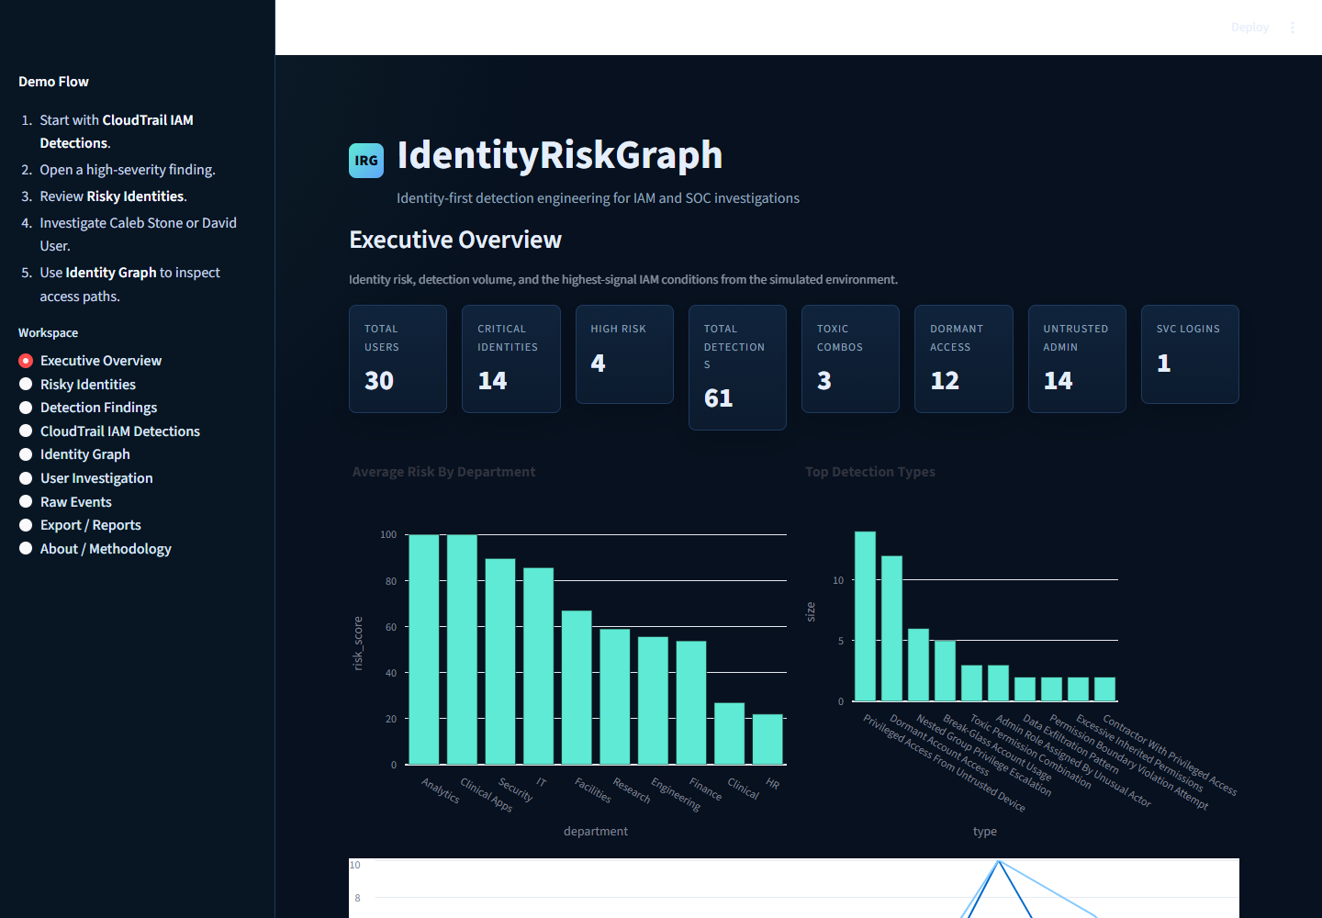Click the Critical Identities metric card
Viewport: 1322px width, 918px height.
[511, 359]
